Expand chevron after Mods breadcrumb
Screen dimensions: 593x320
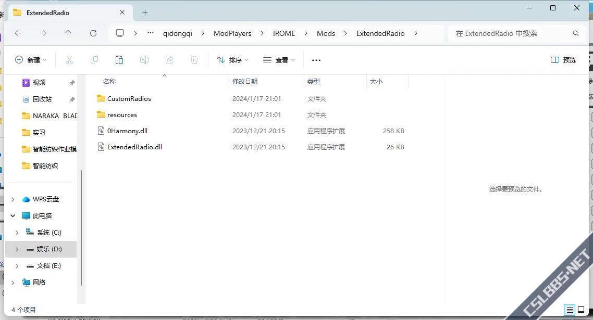point(345,33)
